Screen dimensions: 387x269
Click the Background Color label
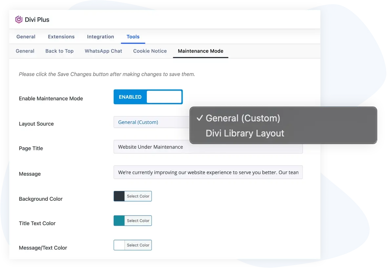(x=41, y=199)
